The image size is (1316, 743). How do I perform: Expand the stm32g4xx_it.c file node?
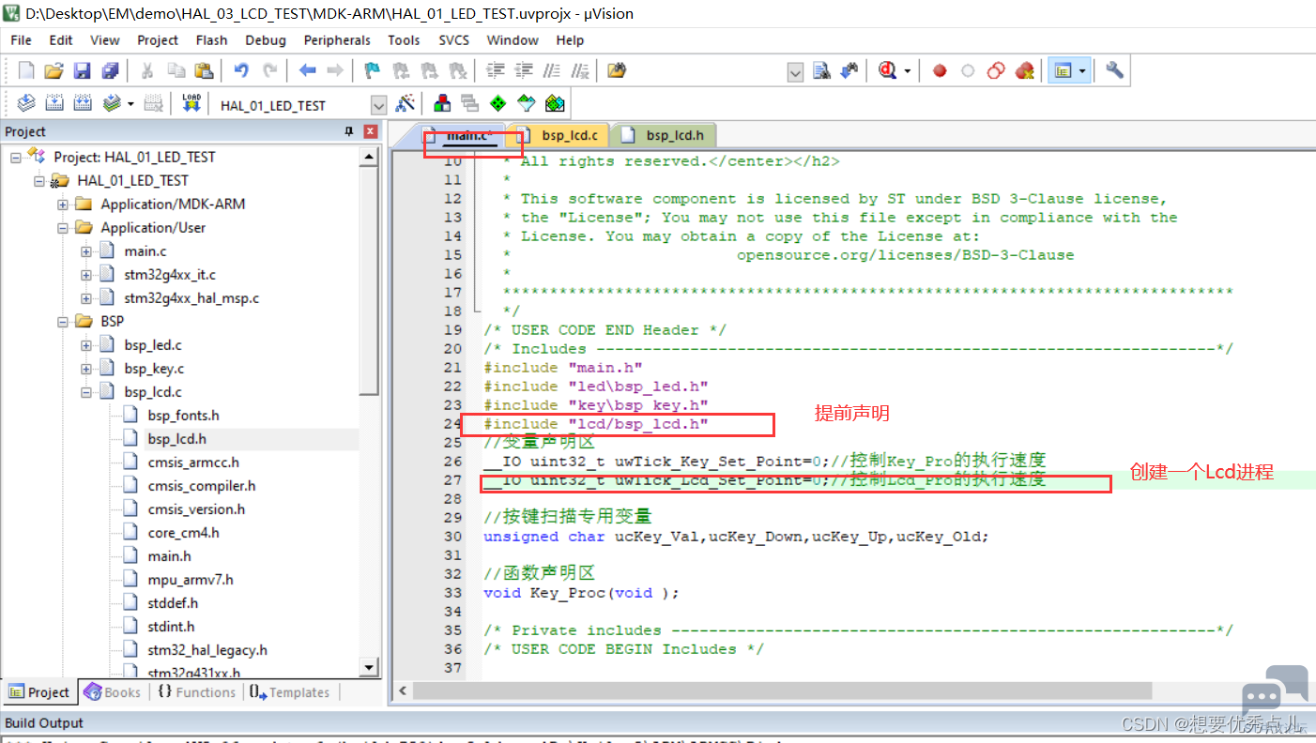pos(85,274)
